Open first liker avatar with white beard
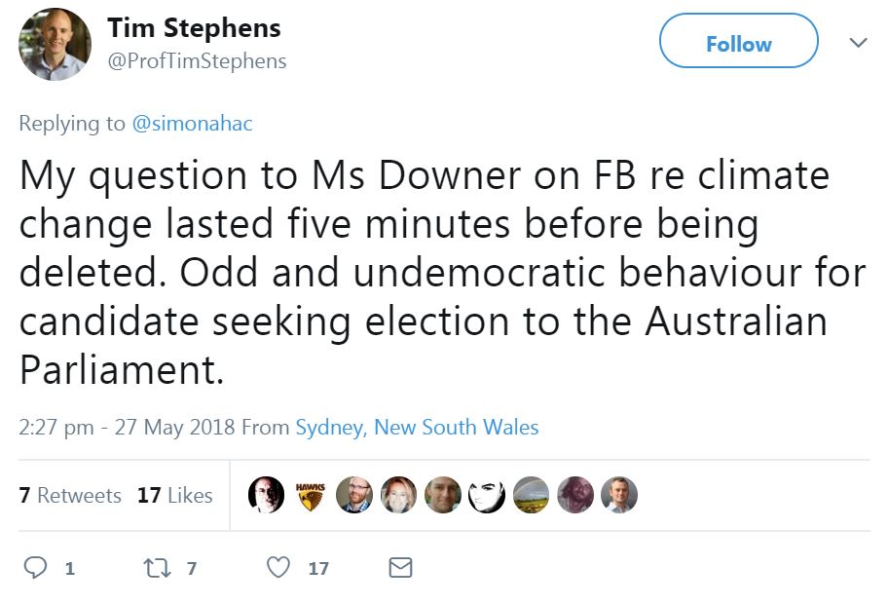The image size is (888, 604). tap(266, 495)
